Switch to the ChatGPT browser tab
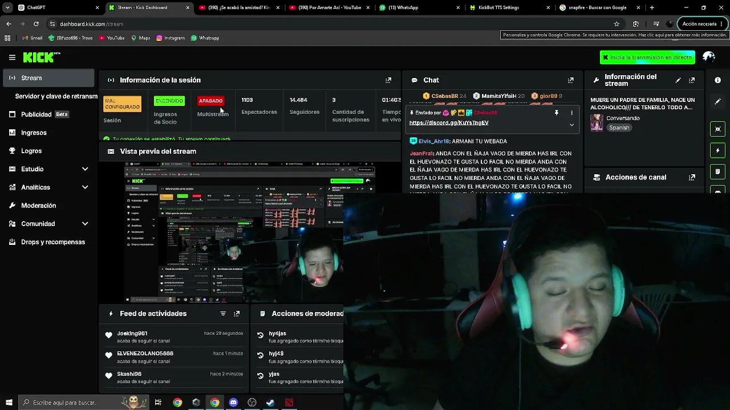The width and height of the screenshot is (730, 410). click(58, 7)
